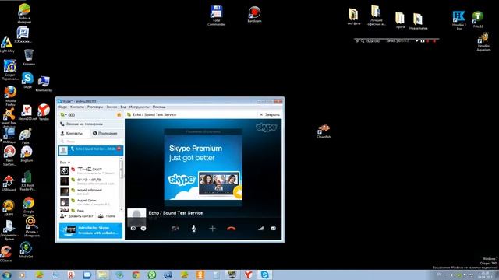Image resolution: width=499 pixels, height=280 pixels.
Task: End the call with the red hang-up button
Action: point(232,228)
